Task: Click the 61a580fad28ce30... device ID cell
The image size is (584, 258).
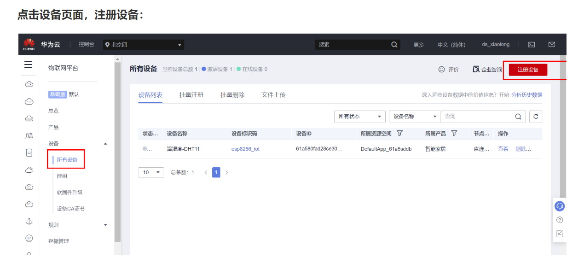Action: (319, 149)
